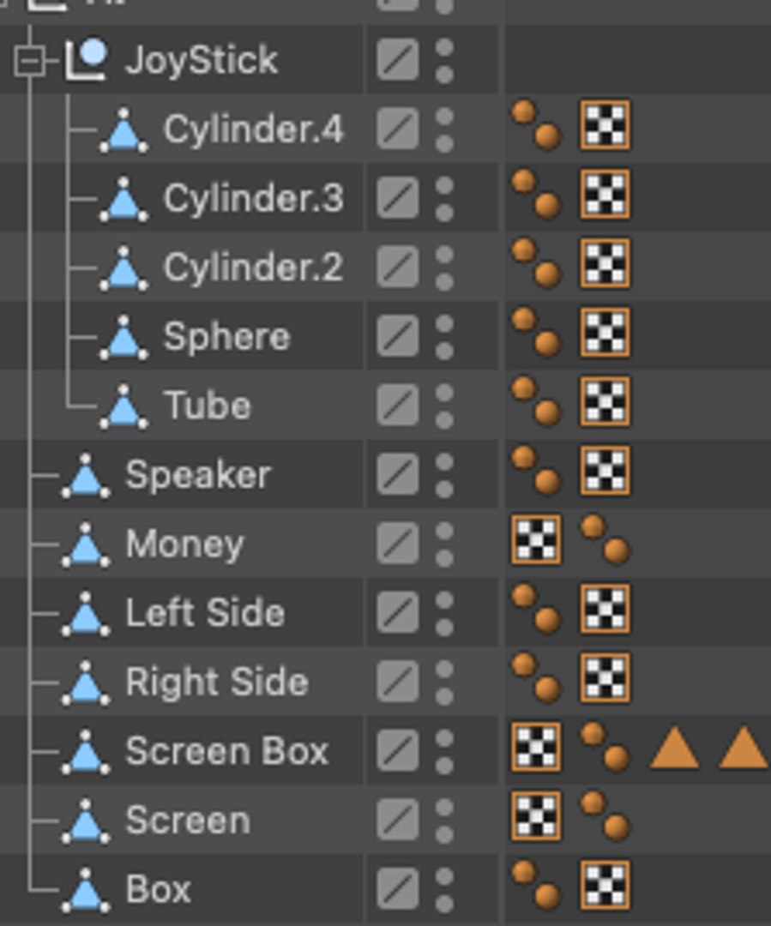
Task: Click the Box checkerboard material tag
Action: [x=605, y=886]
